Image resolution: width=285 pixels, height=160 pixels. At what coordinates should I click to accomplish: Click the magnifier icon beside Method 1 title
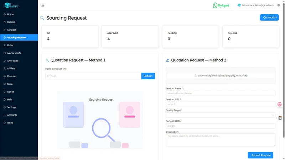(x=47, y=60)
